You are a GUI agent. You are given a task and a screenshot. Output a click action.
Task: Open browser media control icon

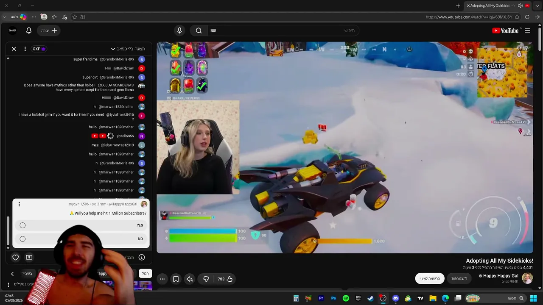pos(64,17)
